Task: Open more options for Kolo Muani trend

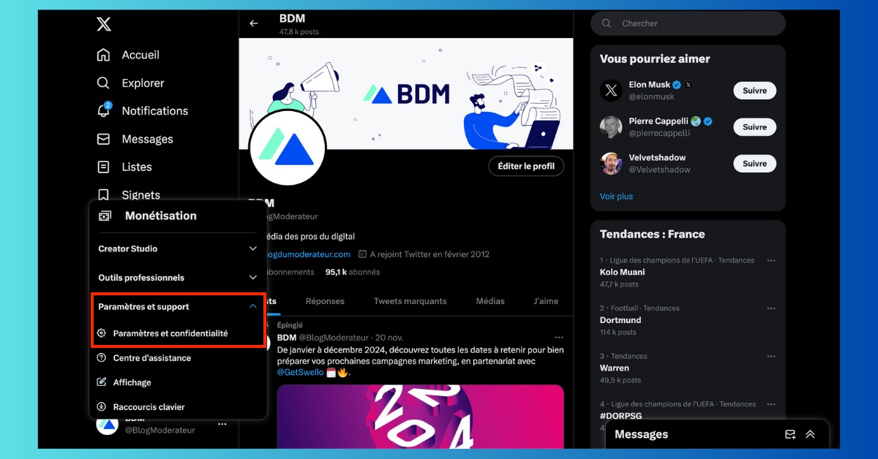Action: (771, 260)
